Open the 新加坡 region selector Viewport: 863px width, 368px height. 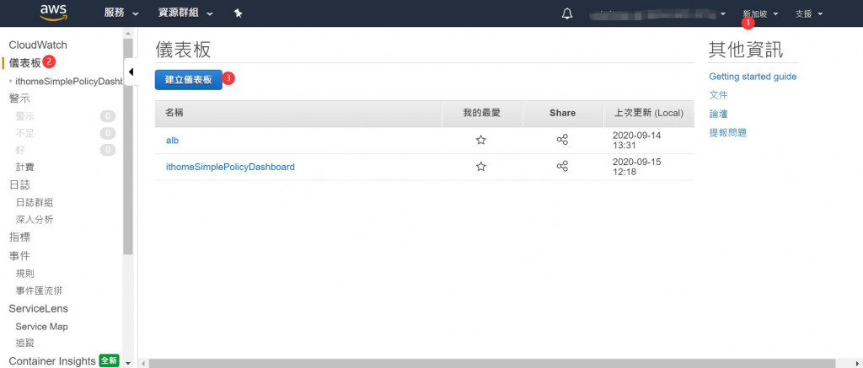pyautogui.click(x=760, y=13)
